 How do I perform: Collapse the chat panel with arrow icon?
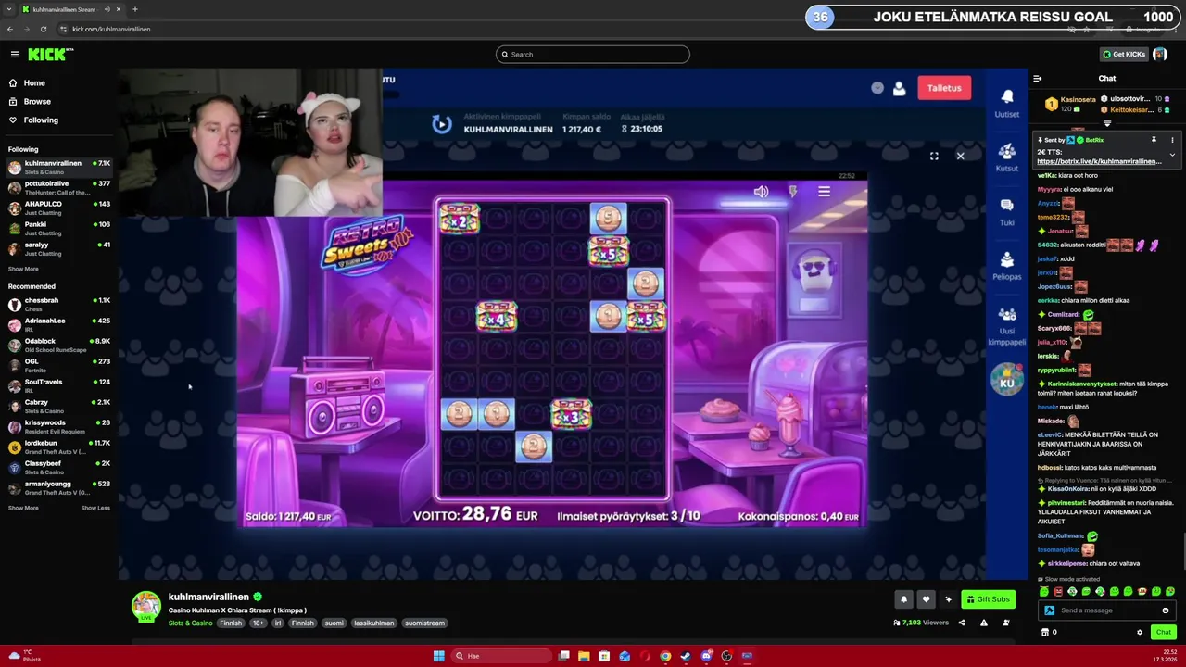click(1037, 79)
